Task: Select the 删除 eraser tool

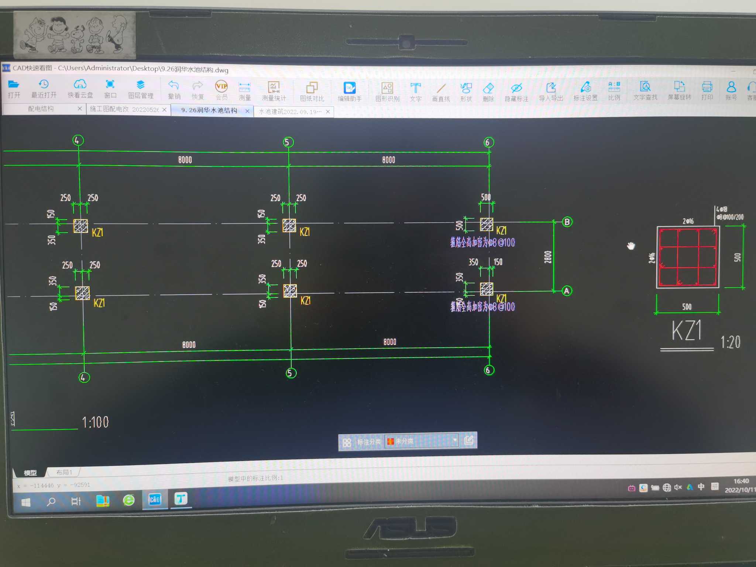Action: tap(488, 93)
